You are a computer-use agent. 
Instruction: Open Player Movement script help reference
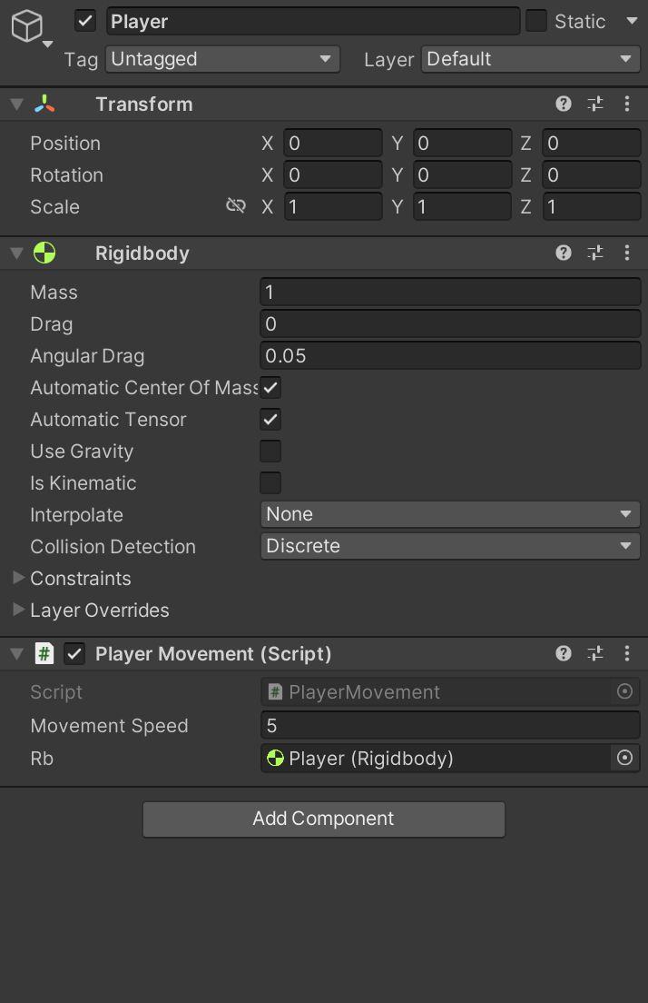click(x=563, y=653)
